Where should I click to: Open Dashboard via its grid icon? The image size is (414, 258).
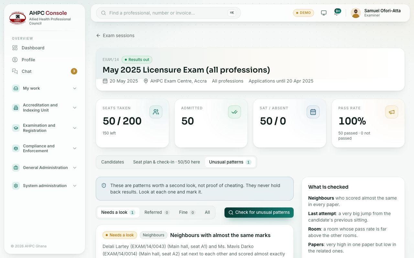point(15,48)
